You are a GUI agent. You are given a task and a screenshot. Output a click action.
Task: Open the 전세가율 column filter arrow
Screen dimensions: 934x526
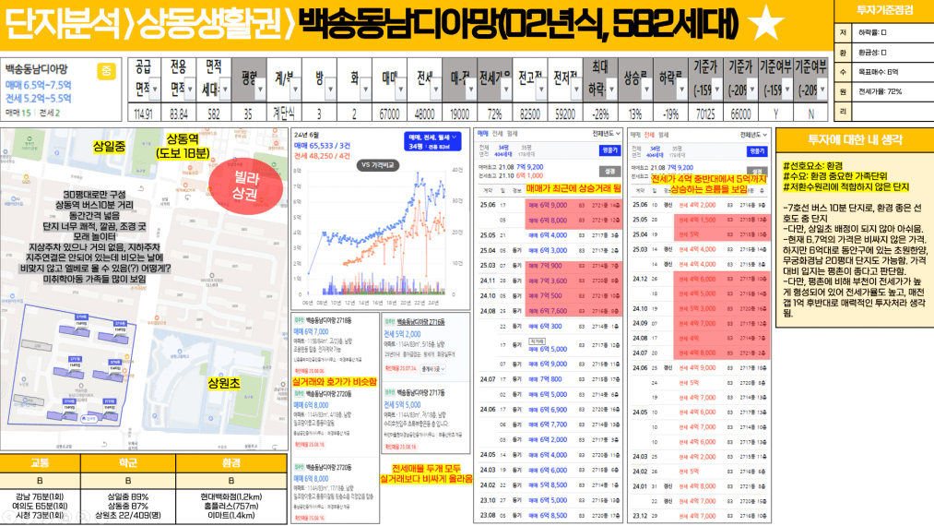pos(506,90)
